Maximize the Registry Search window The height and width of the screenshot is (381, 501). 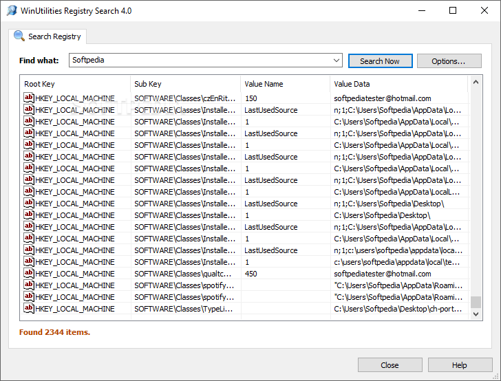(453, 10)
